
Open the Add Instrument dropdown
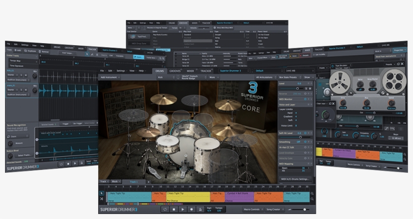[110, 77]
